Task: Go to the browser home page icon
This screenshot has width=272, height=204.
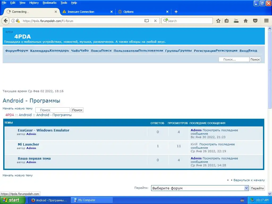Action: [x=246, y=21]
